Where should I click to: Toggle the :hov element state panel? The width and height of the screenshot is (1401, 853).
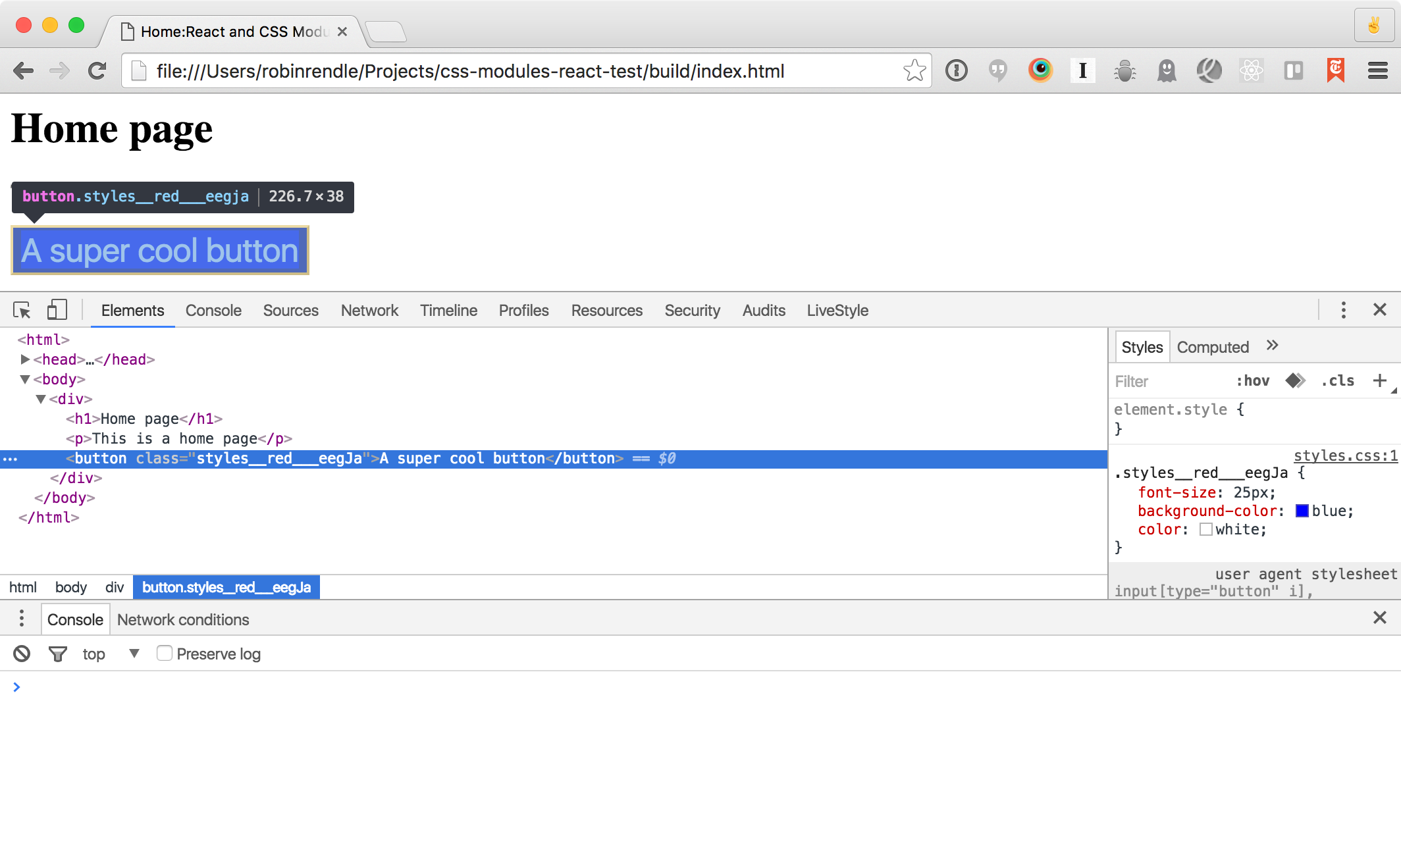pos(1253,380)
